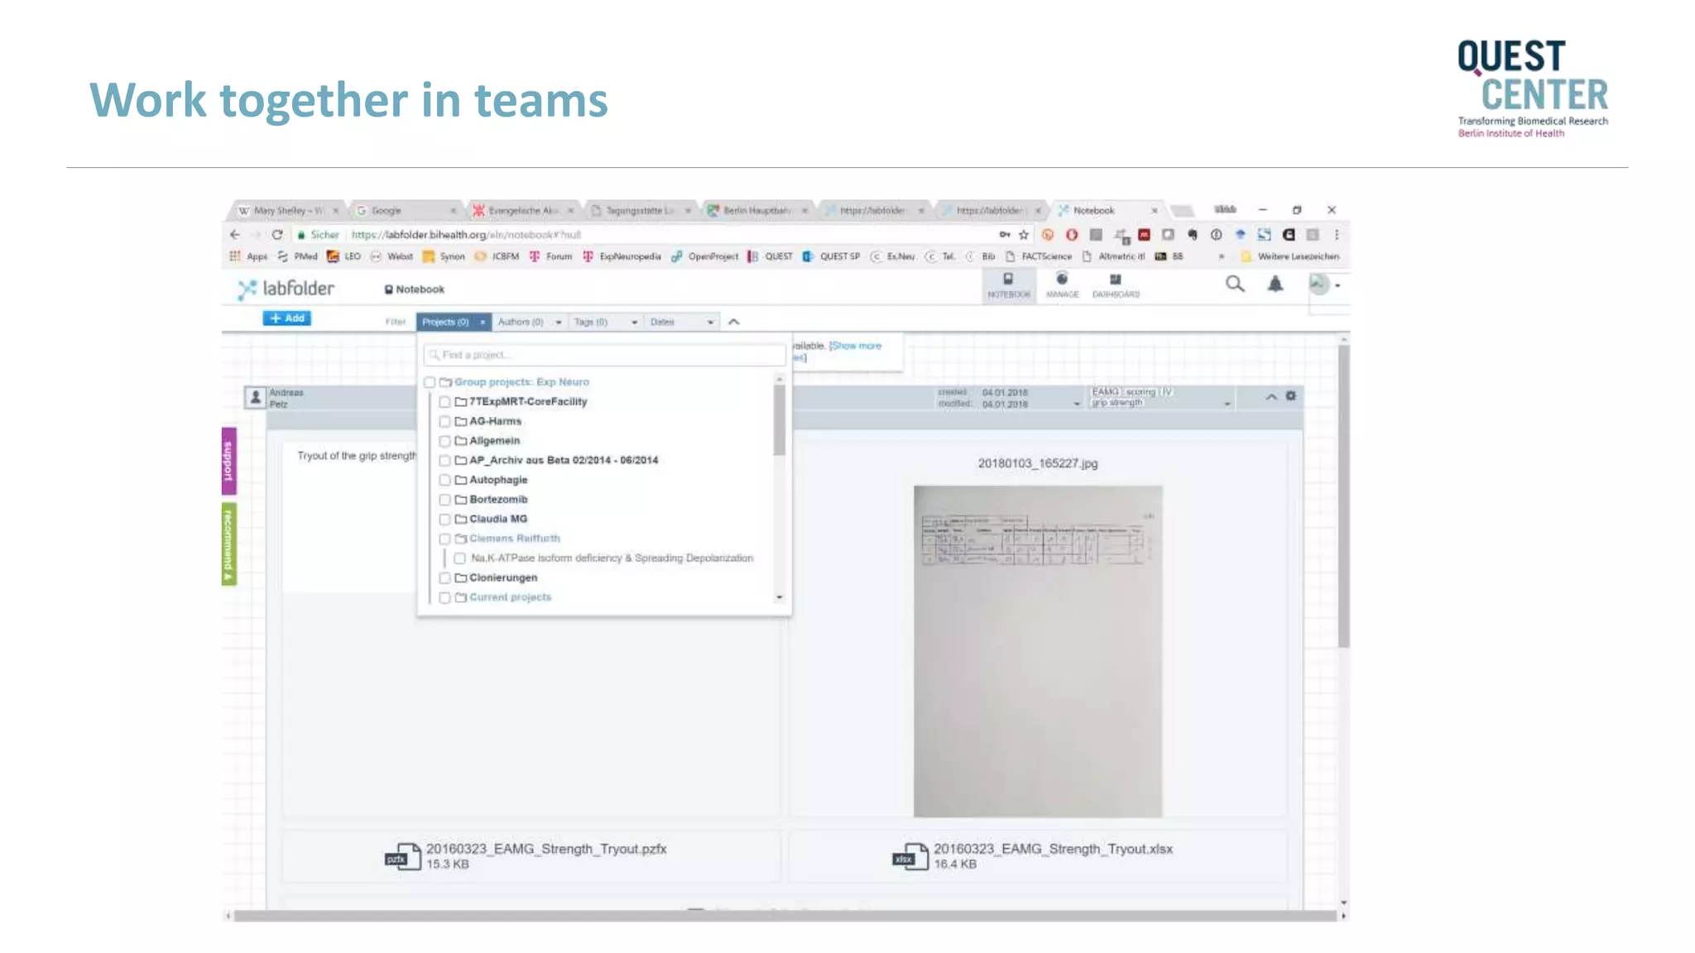The height and width of the screenshot is (953, 1695).
Task: Open Chrome's three-dot menu
Action: point(1336,235)
